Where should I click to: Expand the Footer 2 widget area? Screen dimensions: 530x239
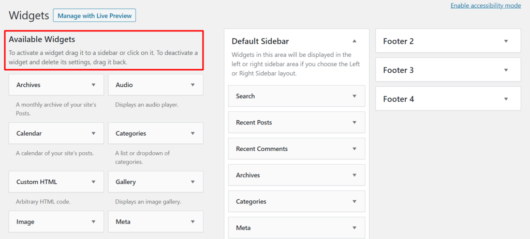click(505, 41)
